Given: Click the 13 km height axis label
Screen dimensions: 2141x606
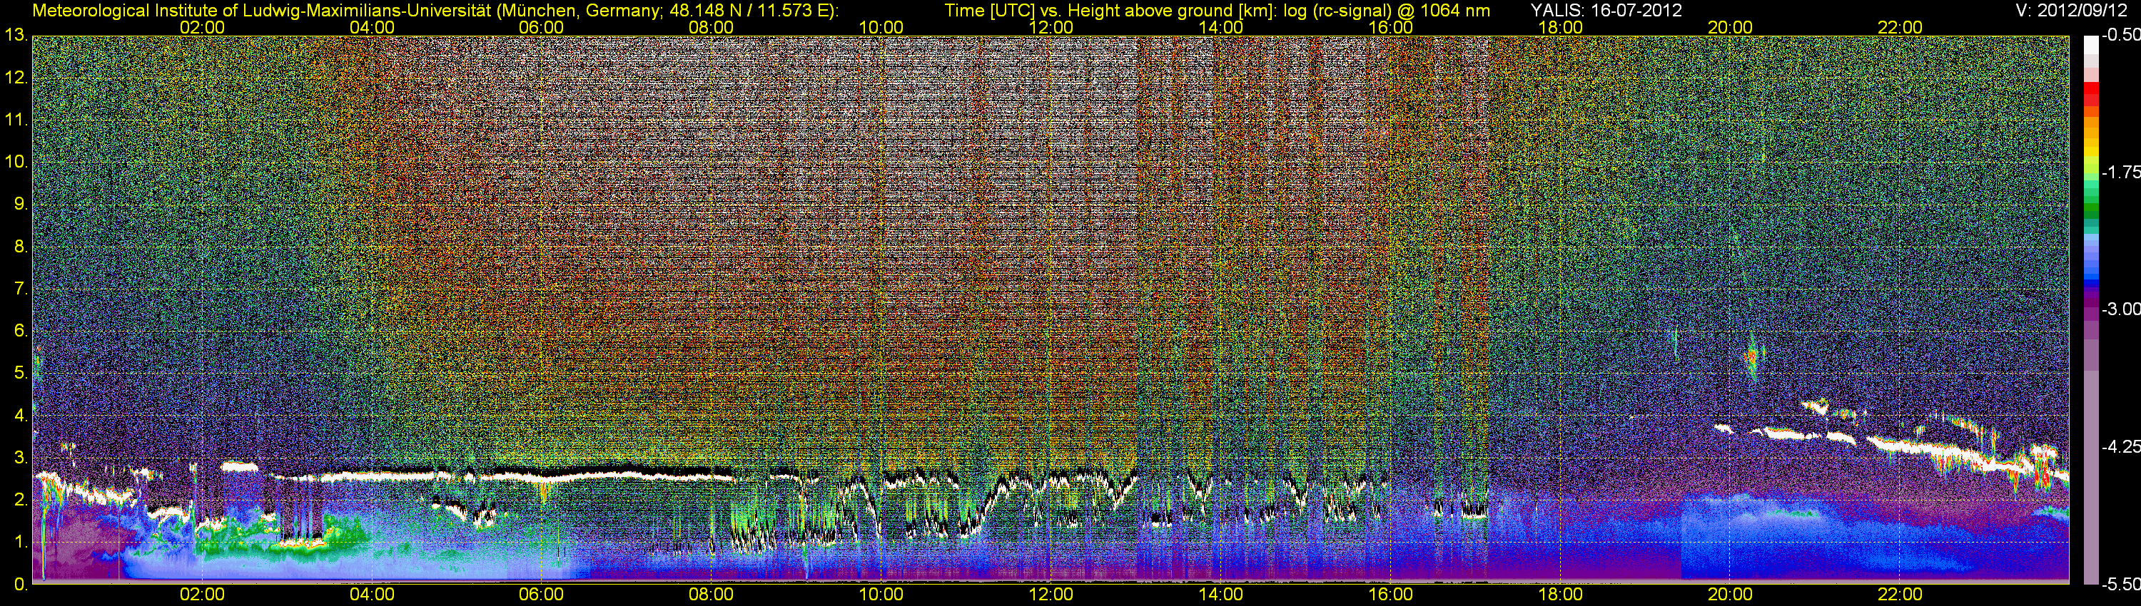Looking at the screenshot, I should [16, 36].
